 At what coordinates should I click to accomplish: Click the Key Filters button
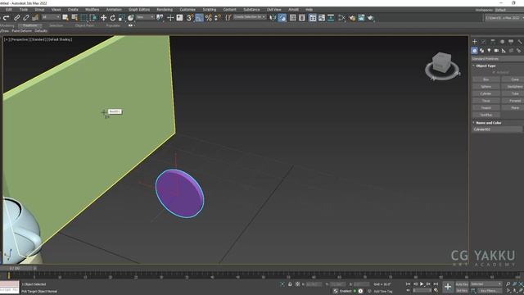490,291
